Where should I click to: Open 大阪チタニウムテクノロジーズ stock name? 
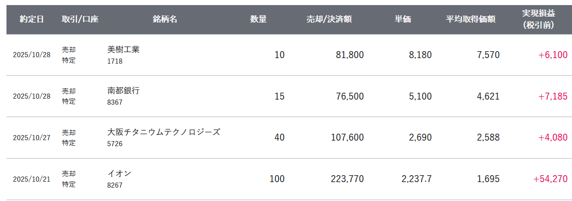[164, 132]
